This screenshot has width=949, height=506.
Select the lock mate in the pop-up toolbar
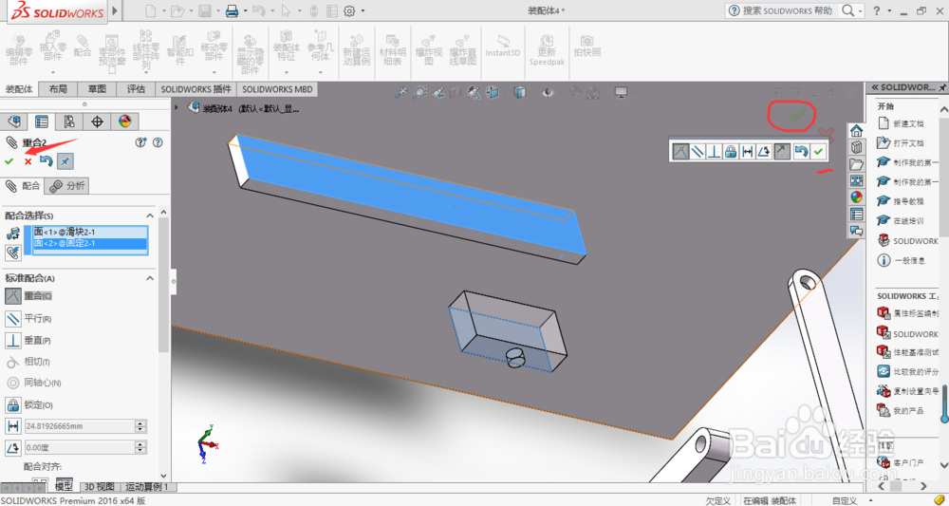(731, 151)
